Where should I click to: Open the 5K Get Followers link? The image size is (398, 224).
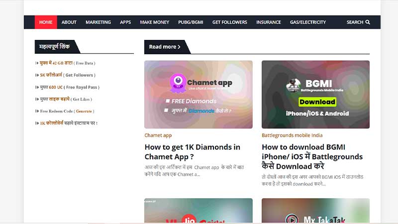[68, 75]
